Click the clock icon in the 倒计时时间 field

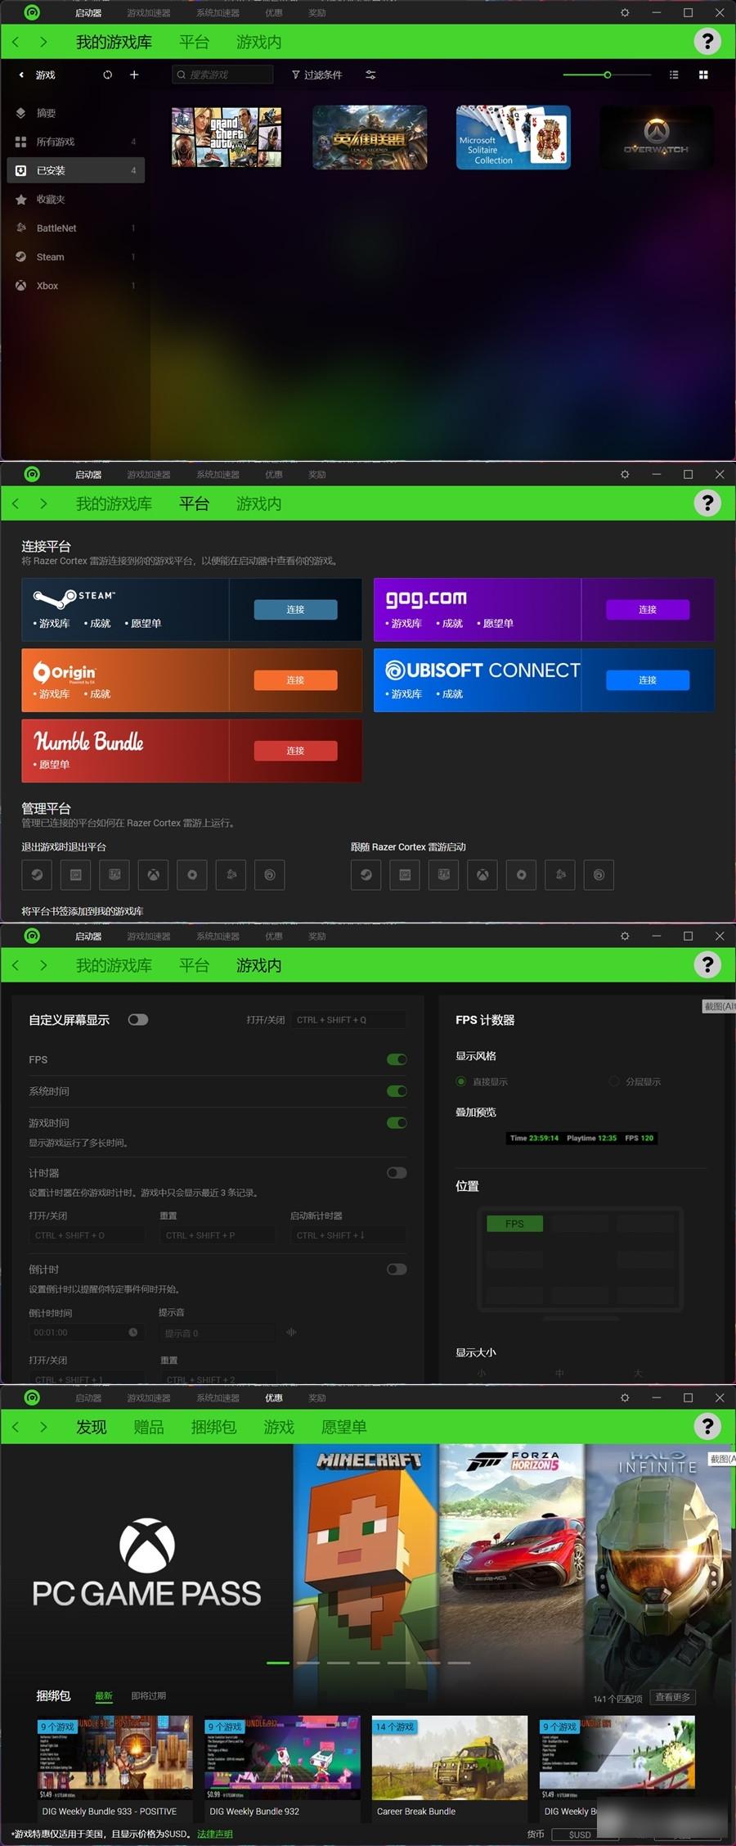tap(133, 1333)
